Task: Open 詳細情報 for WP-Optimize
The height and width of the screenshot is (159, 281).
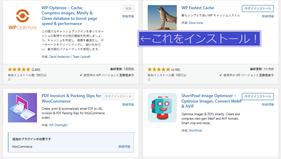Action: click(x=128, y=16)
